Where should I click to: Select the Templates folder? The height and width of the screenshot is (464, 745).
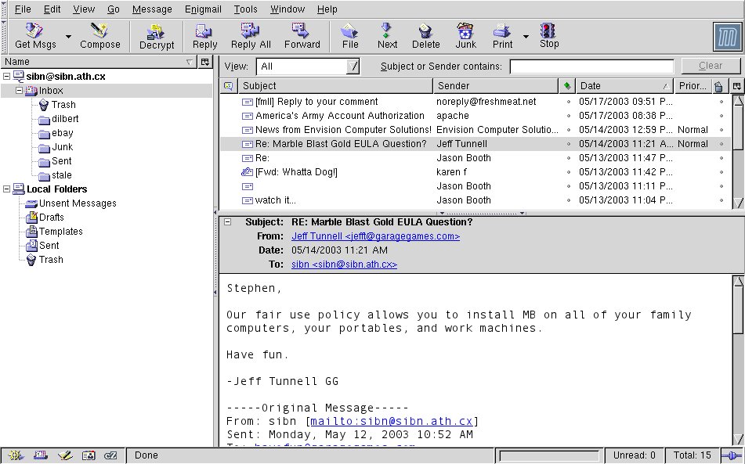coord(54,232)
